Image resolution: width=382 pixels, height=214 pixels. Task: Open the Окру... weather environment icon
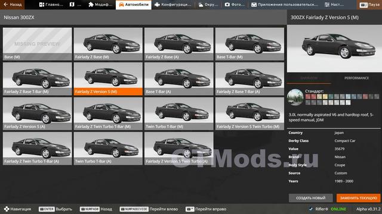[201, 5]
